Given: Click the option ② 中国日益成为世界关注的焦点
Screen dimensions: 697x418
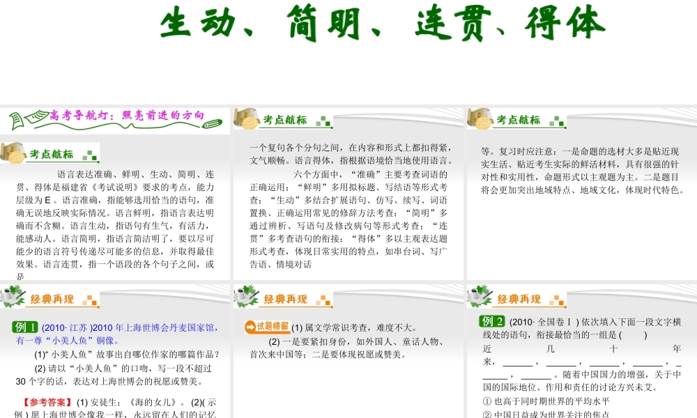Looking at the screenshot, I should (546, 414).
